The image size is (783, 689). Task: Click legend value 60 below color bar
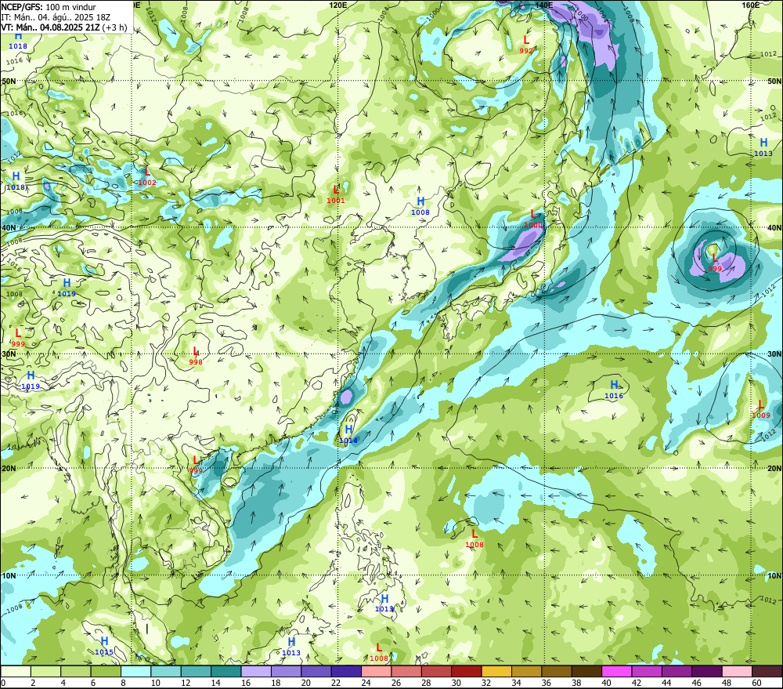pos(756,683)
